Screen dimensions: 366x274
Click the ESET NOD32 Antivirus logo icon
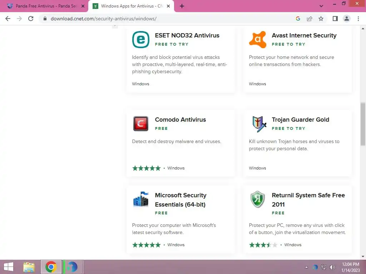pyautogui.click(x=141, y=40)
